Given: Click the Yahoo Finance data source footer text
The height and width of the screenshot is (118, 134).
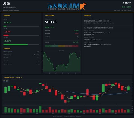Looking at the screenshot, I should pyautogui.click(x=58, y=116).
